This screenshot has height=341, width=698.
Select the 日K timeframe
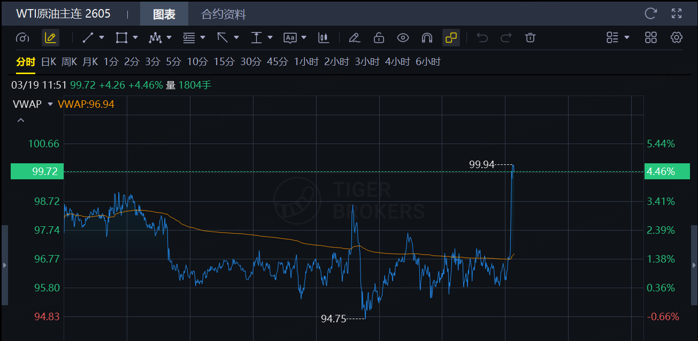(49, 62)
